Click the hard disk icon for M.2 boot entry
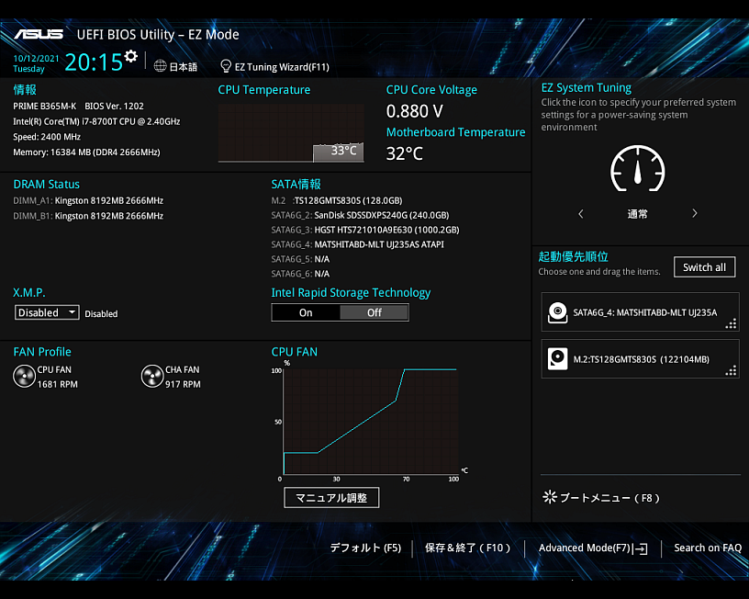The image size is (749, 599). 557,359
